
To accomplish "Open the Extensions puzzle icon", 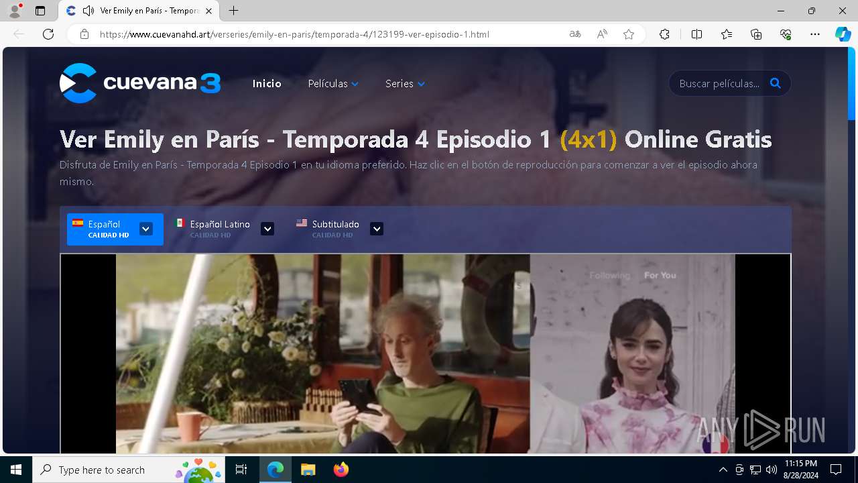I will tap(664, 34).
